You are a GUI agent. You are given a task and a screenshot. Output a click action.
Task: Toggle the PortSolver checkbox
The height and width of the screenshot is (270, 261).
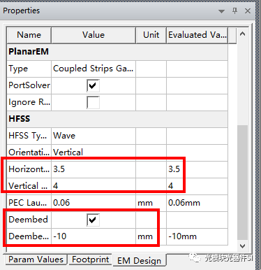pyautogui.click(x=94, y=85)
